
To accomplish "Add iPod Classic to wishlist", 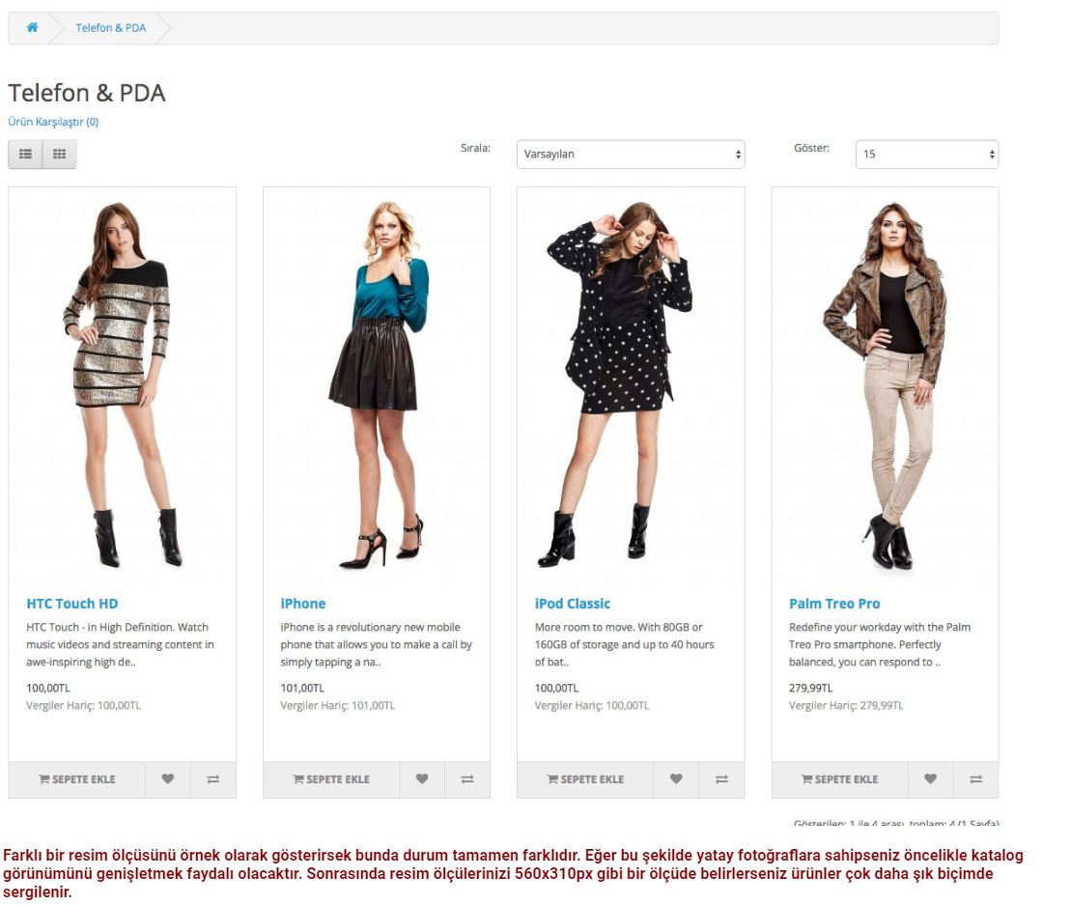I will pyautogui.click(x=676, y=779).
